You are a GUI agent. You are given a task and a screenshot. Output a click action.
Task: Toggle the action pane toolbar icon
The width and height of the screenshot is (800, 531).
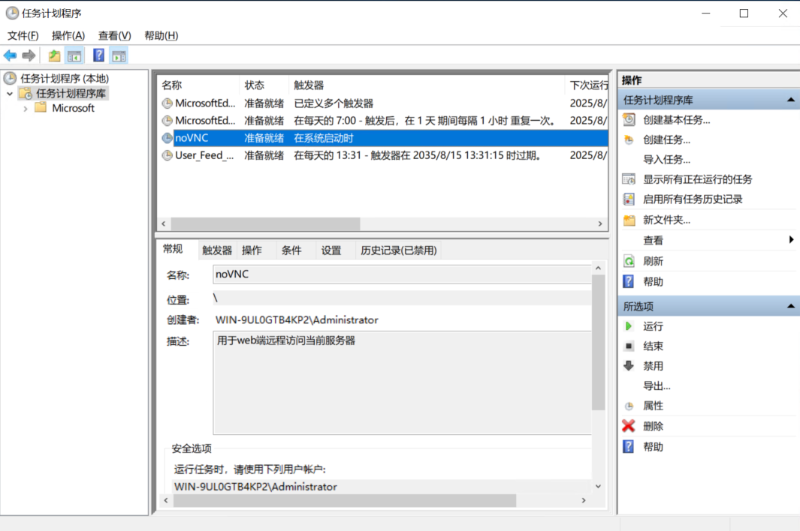tap(119, 55)
